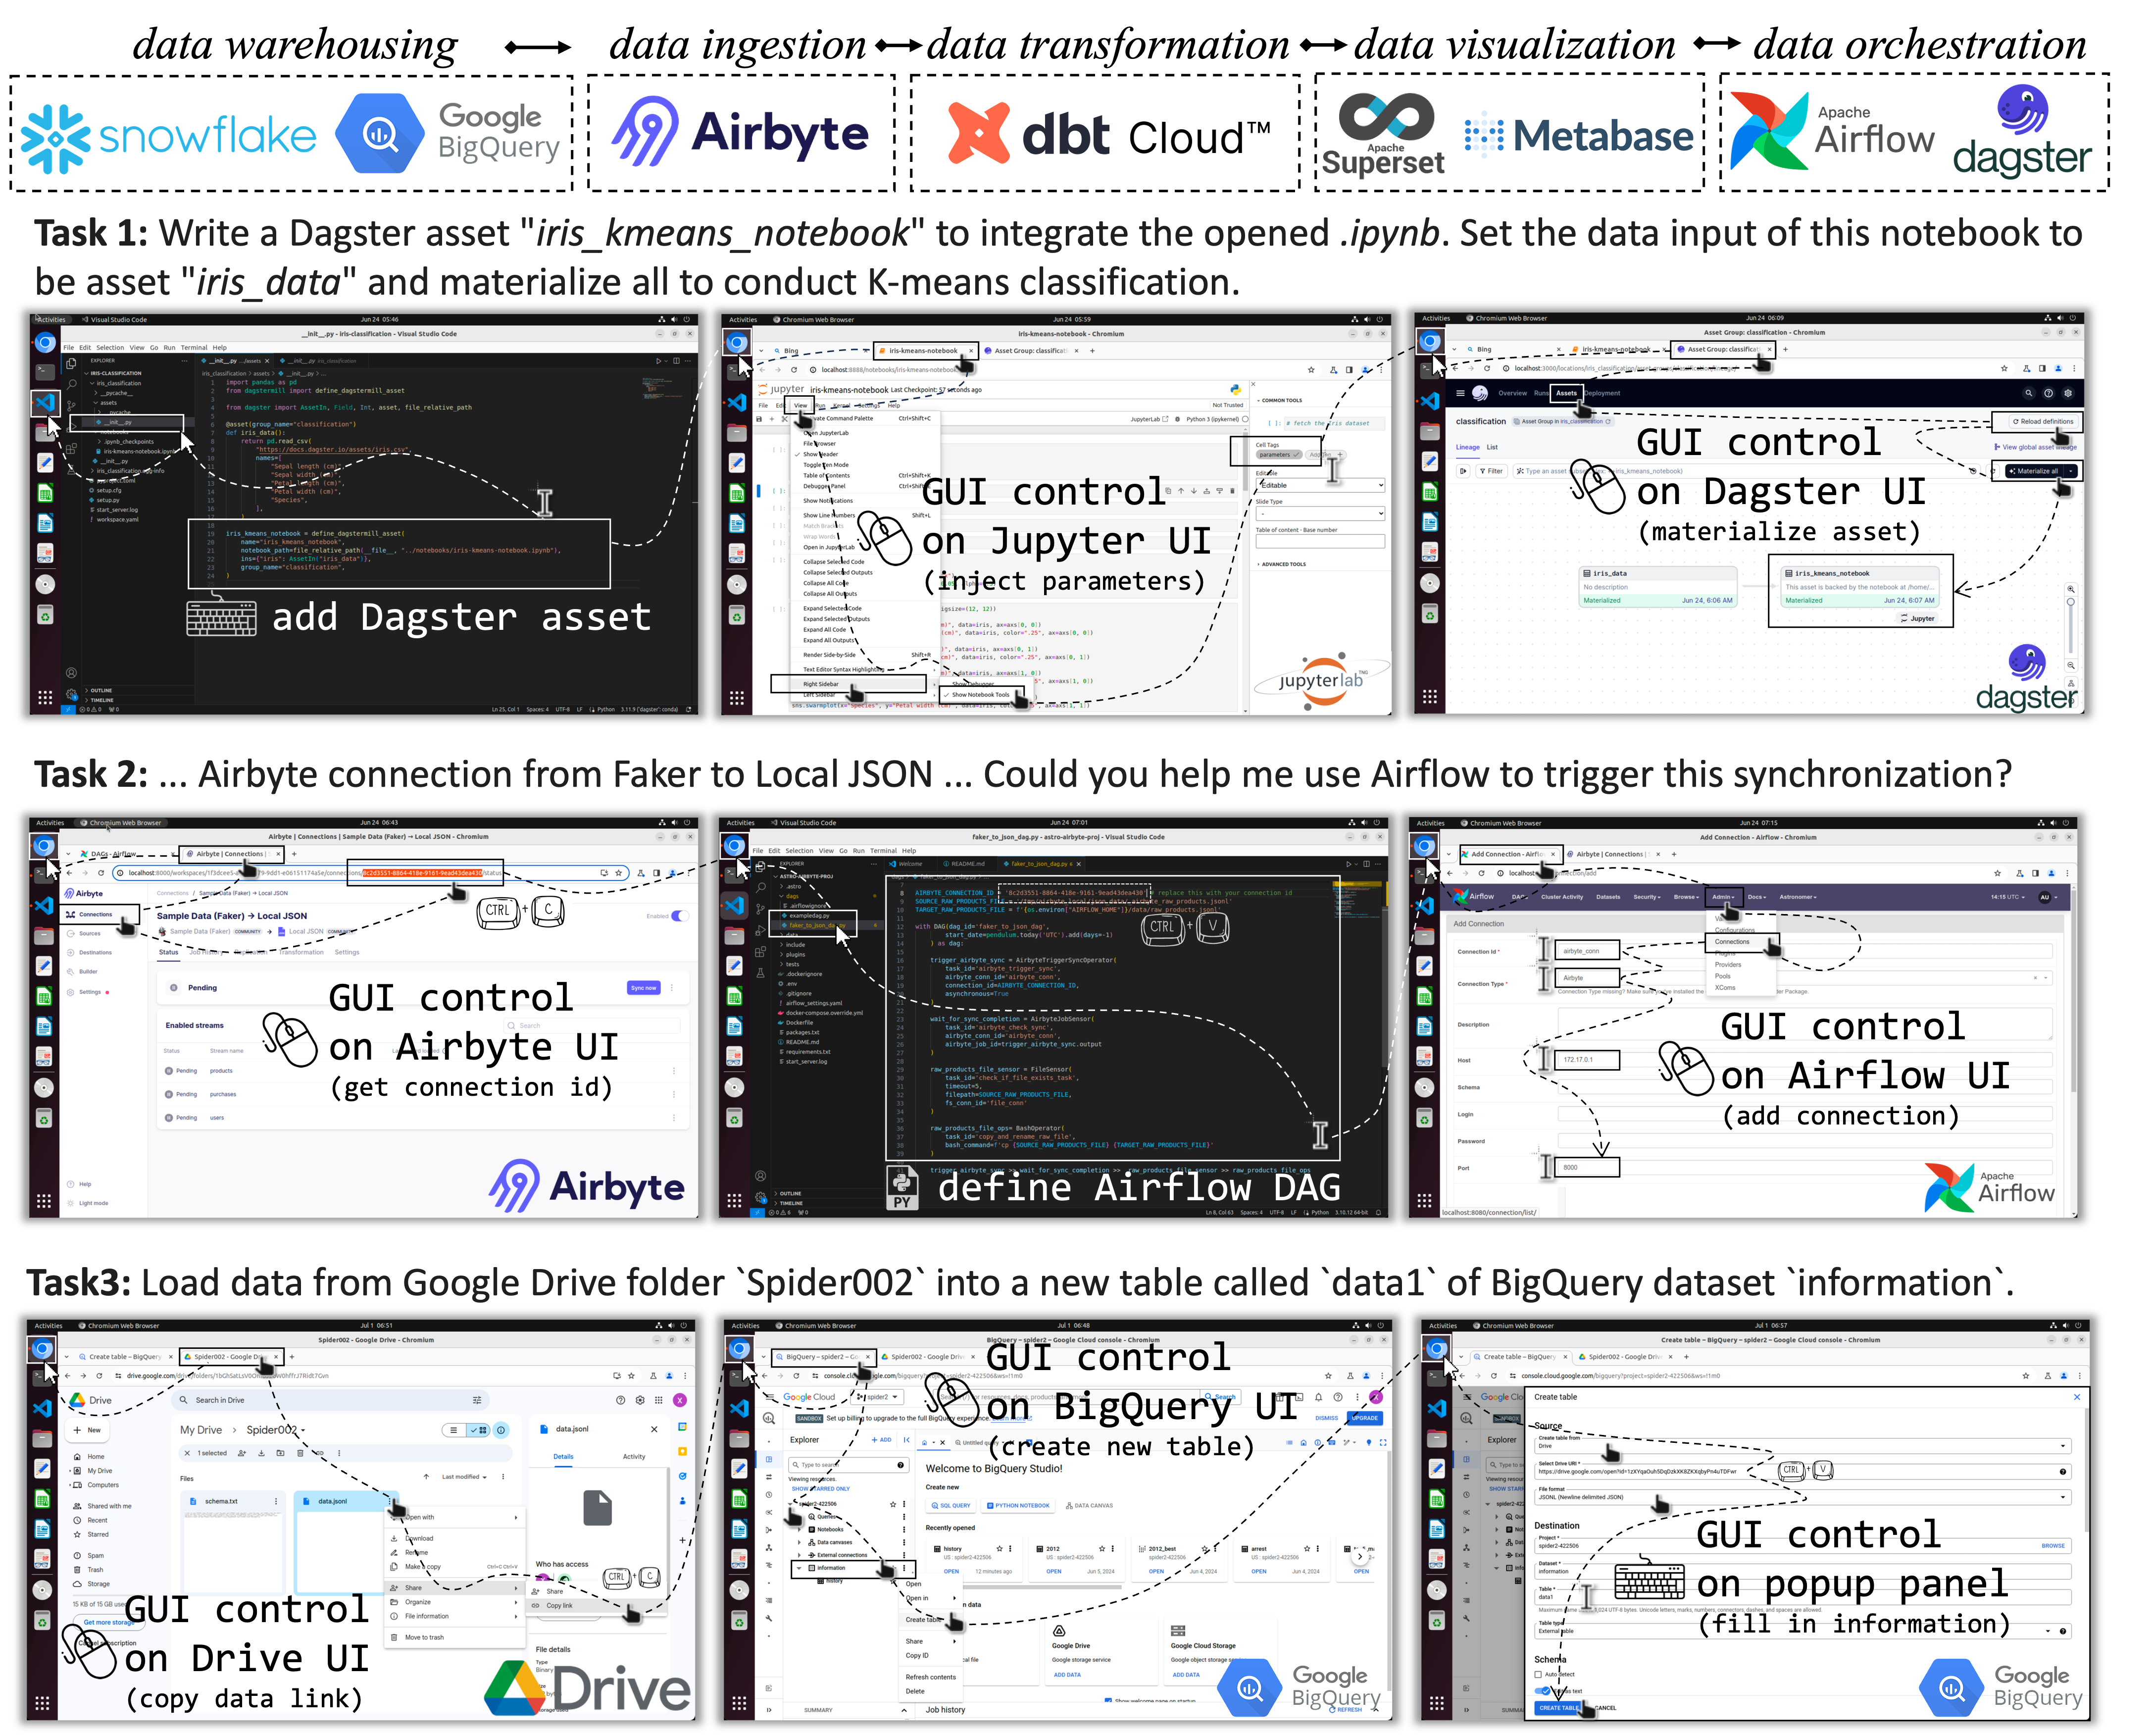
Task: Click the Dagster hamburger menu icon
Action: pyautogui.click(x=1460, y=393)
